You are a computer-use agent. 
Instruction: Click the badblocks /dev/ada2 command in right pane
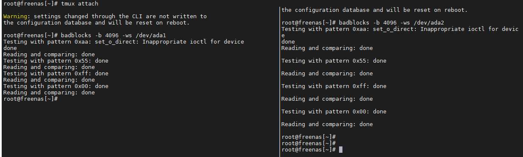tap(392, 23)
